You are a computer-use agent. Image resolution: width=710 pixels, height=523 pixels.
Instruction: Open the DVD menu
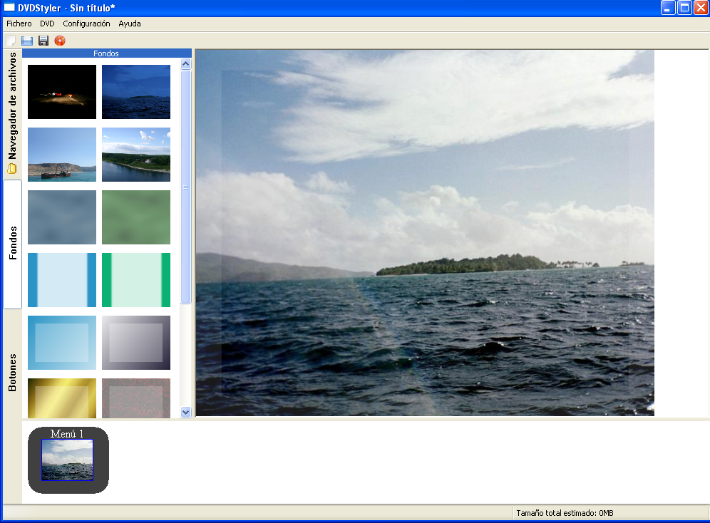(x=47, y=24)
